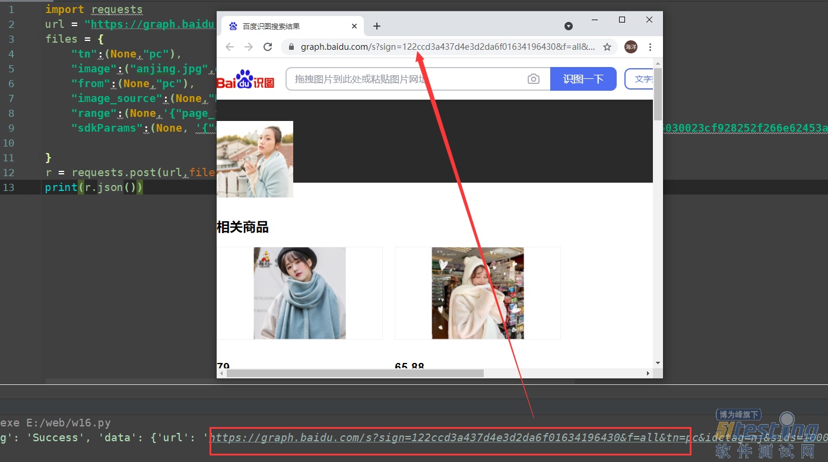The image size is (828, 462).
Task: Click the scroll down arrow
Action: 658,363
